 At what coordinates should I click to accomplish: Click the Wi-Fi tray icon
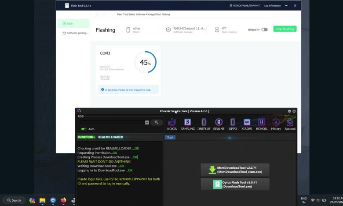313,200
